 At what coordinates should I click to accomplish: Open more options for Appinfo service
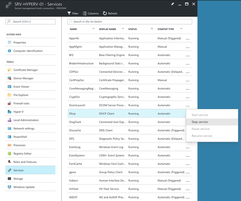pos(187,39)
